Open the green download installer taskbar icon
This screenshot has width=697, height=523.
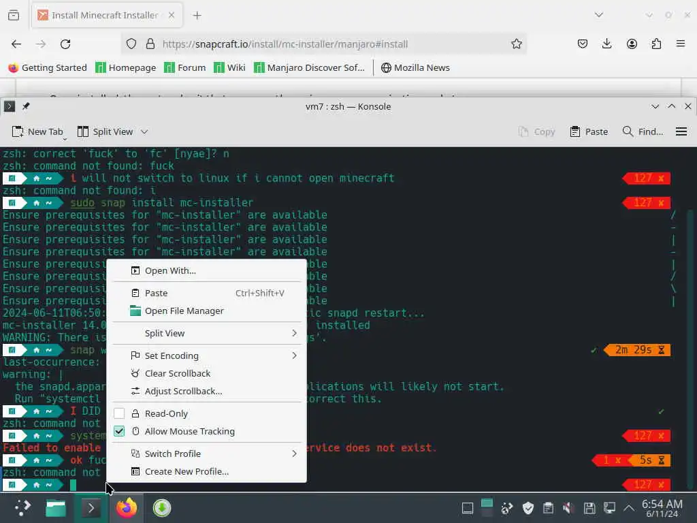click(162, 508)
